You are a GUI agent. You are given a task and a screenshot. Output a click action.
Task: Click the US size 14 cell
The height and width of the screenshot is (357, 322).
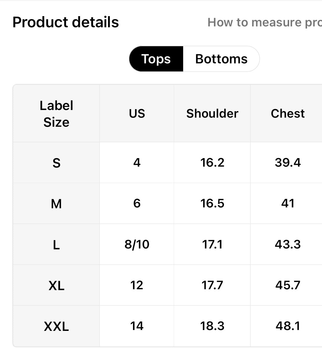pyautogui.click(x=137, y=326)
